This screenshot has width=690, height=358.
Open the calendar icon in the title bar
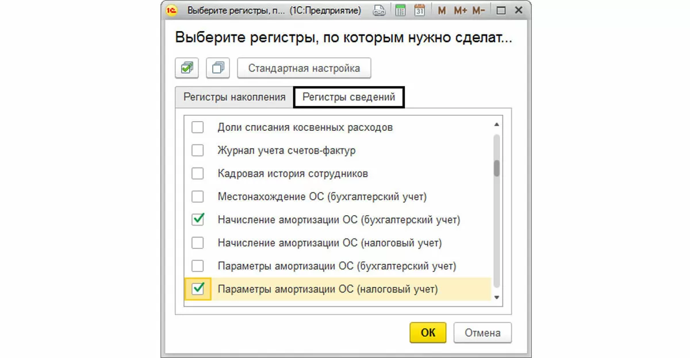click(x=419, y=10)
